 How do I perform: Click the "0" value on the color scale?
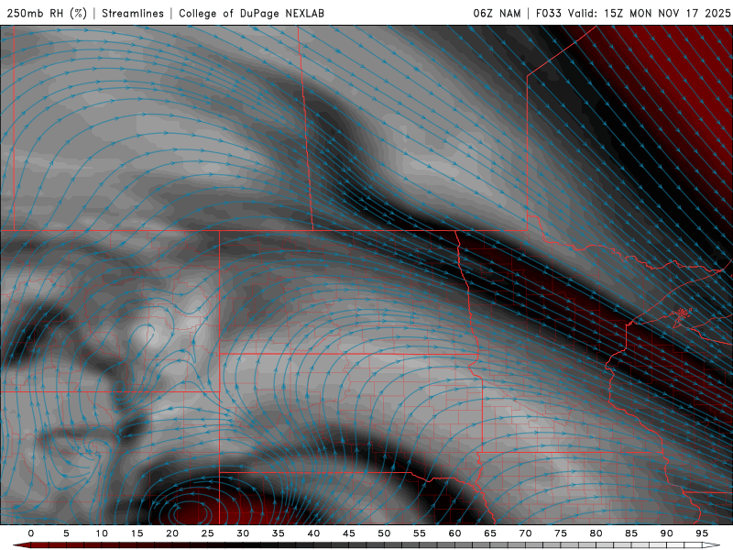pos(31,533)
